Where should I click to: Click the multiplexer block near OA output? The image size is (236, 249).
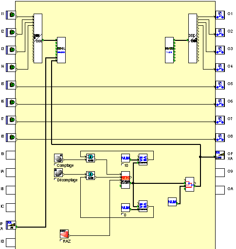click(190, 184)
